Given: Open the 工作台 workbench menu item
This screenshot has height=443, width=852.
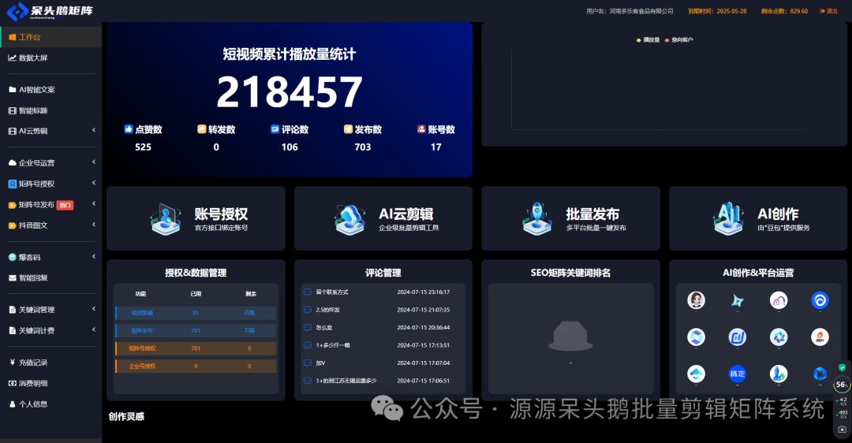Looking at the screenshot, I should [51, 37].
